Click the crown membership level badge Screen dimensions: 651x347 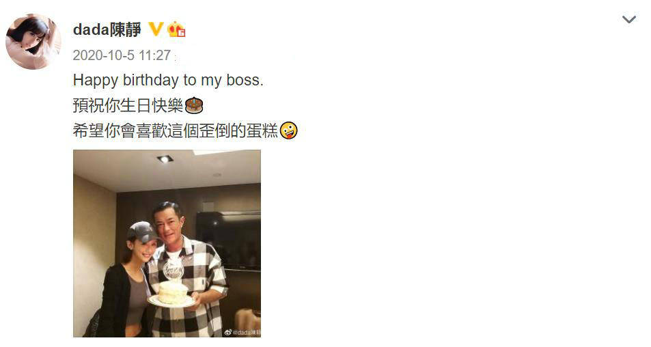176,29
